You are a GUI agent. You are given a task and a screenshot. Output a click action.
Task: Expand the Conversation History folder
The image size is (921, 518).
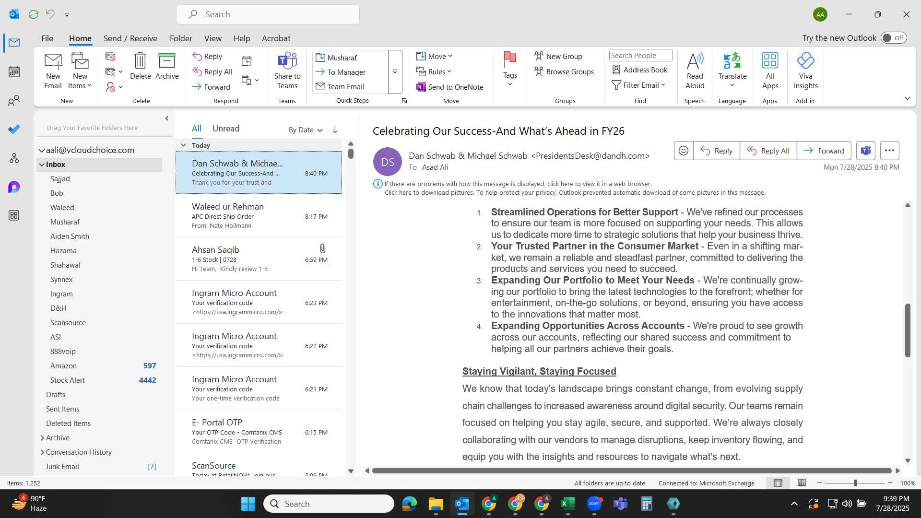(x=42, y=452)
